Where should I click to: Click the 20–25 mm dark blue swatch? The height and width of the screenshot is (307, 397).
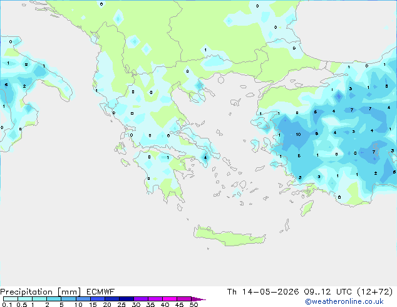click(112, 299)
